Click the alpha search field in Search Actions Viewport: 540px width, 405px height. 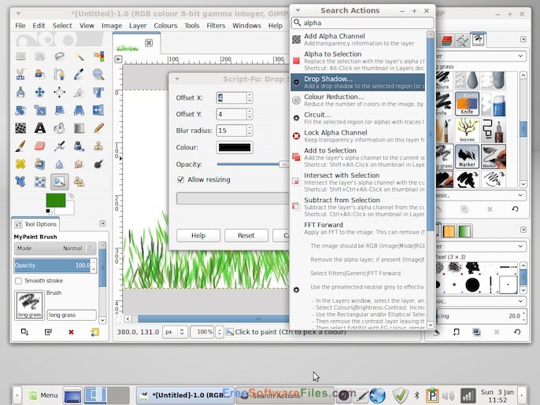click(x=362, y=23)
